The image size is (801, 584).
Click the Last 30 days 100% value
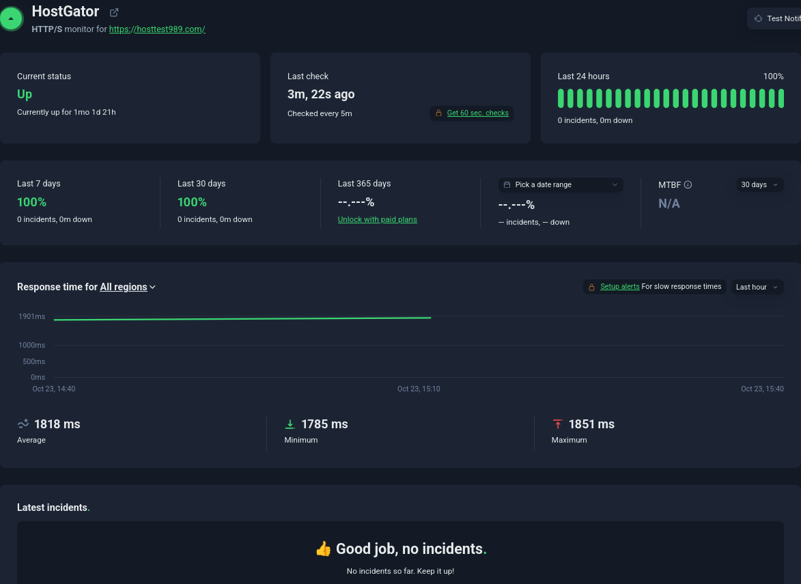(x=192, y=201)
